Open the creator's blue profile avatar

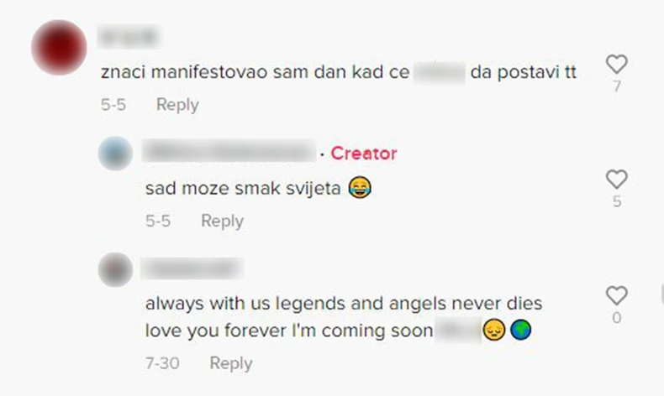click(x=115, y=153)
